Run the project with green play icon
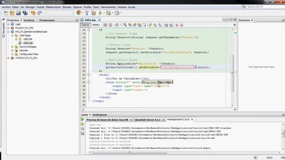285x160 pixels. point(100,13)
